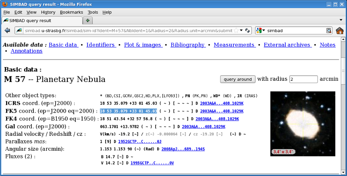Open the URL history dropdown arrow
This screenshot has height=176, width=347.
(x=241, y=31)
